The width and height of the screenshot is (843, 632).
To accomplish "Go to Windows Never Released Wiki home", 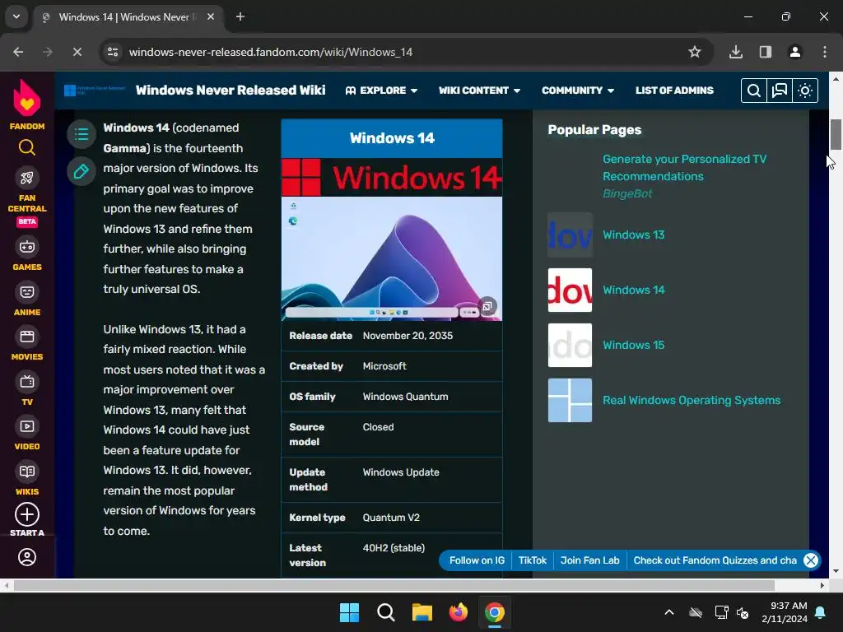I will pyautogui.click(x=231, y=91).
